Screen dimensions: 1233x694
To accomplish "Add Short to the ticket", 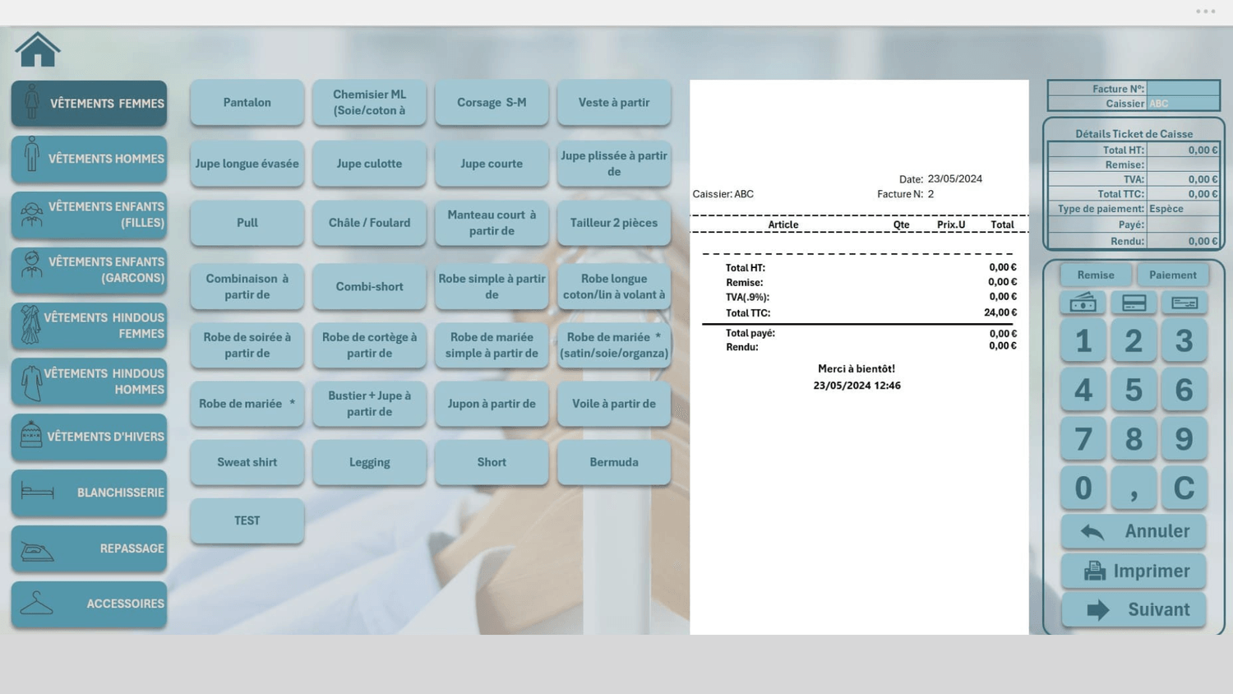I will point(492,462).
